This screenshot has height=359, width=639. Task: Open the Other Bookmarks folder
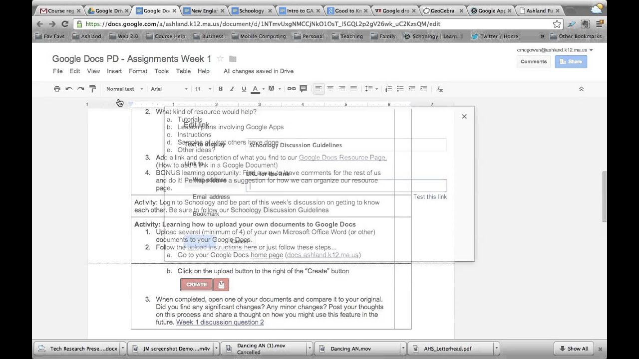(576, 36)
